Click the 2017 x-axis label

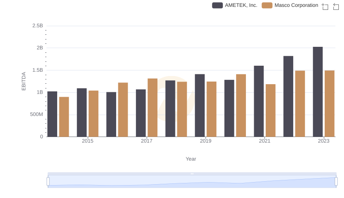[147, 141]
